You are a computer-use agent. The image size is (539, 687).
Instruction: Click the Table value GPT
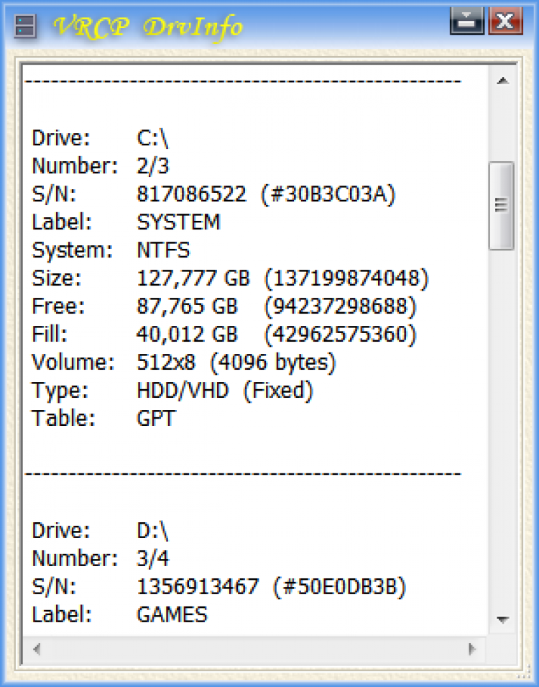pyautogui.click(x=157, y=419)
